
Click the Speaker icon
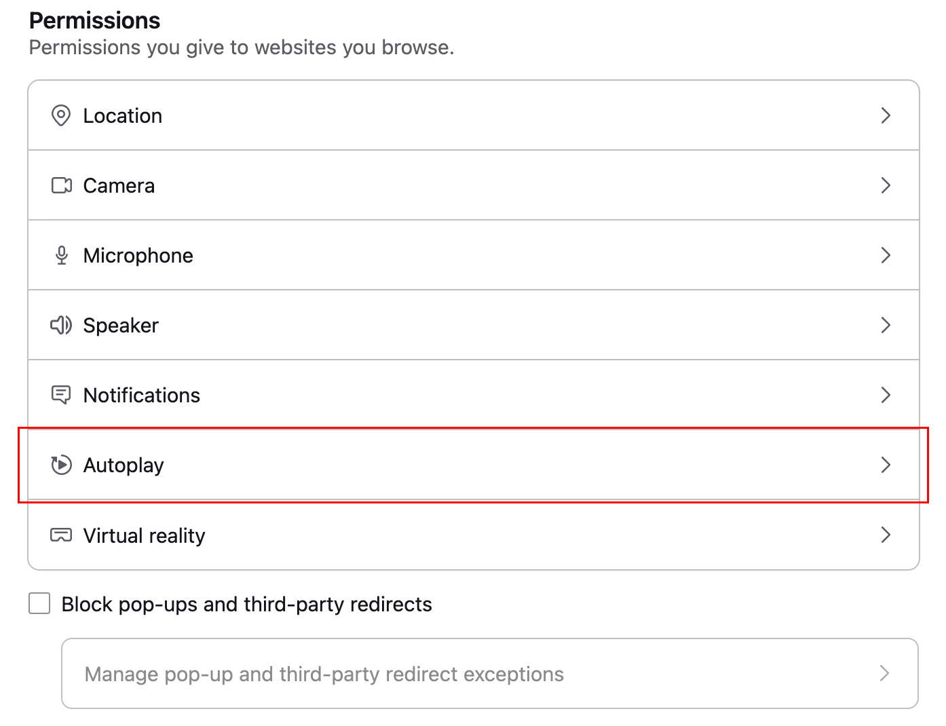(x=61, y=325)
